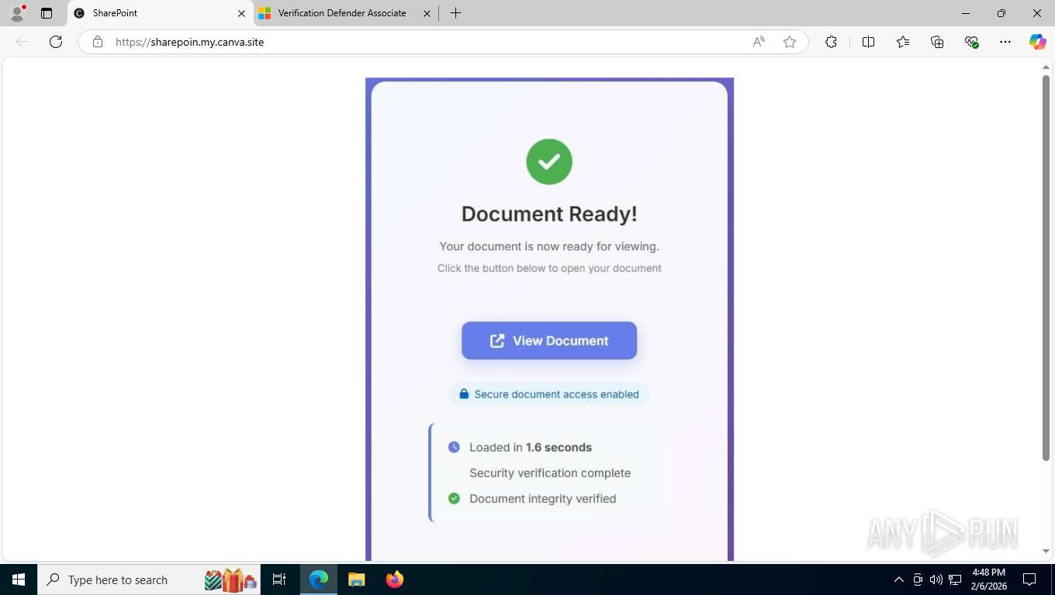Image resolution: width=1055 pixels, height=595 pixels.
Task: Click the Meet Now tray icon
Action: tap(918, 580)
